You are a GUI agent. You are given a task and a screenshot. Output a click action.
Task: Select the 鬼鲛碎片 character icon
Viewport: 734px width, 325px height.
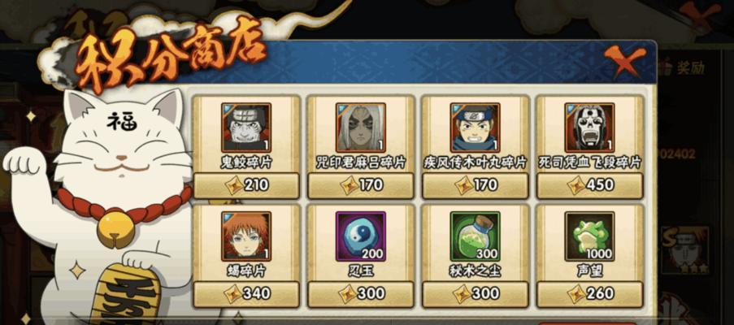(246, 128)
